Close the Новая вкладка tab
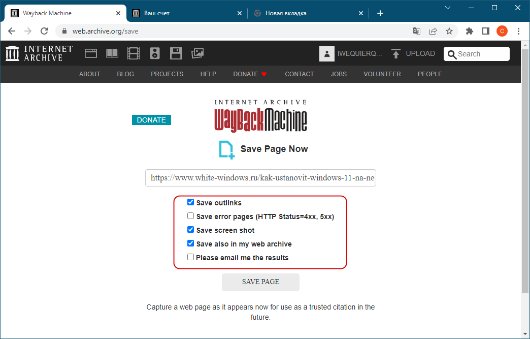The height and width of the screenshot is (339, 530). 360,13
